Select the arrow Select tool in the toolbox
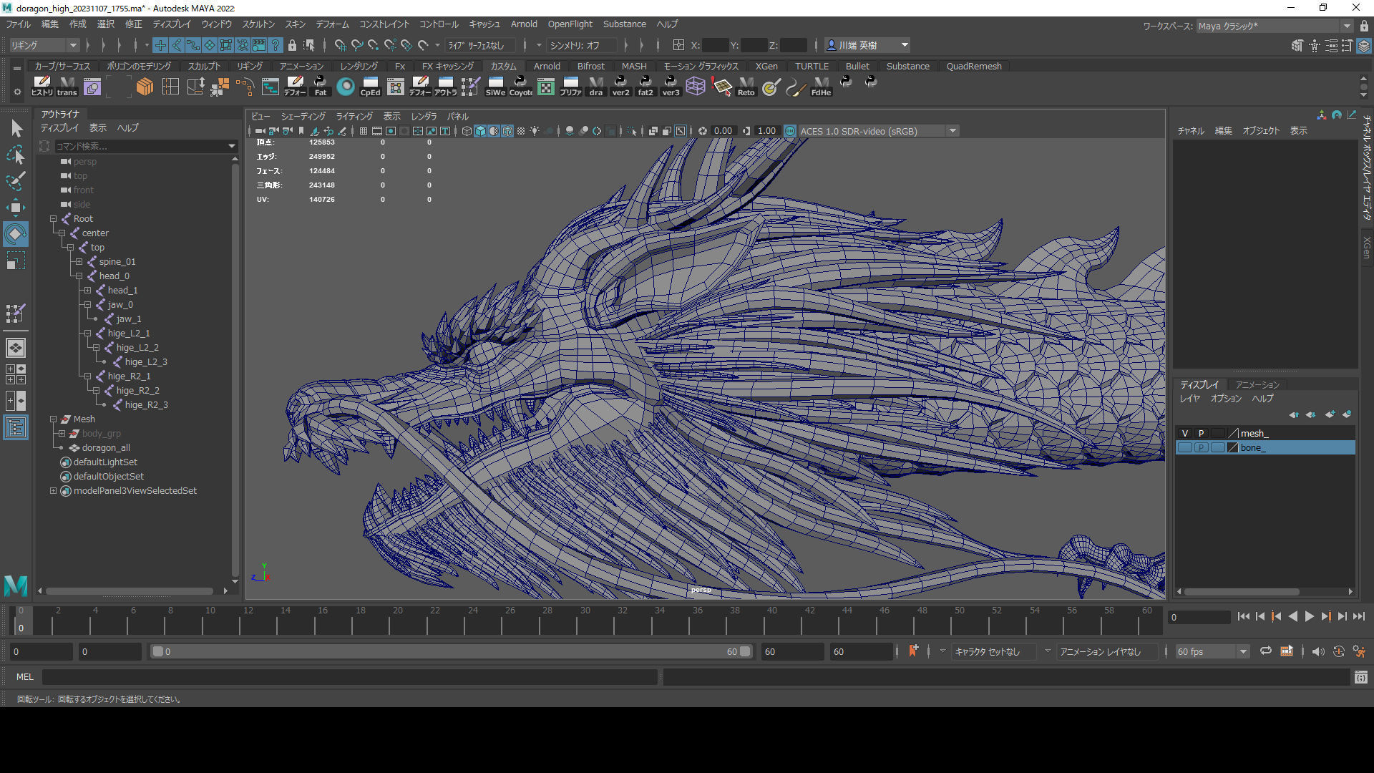1374x773 pixels. [x=16, y=128]
